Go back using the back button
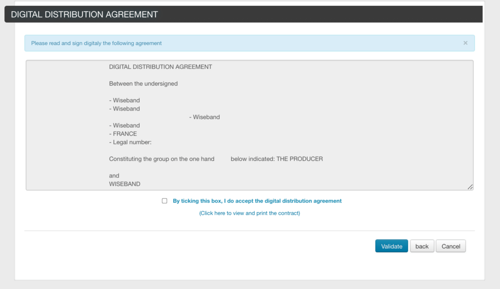500x289 pixels. point(422,246)
